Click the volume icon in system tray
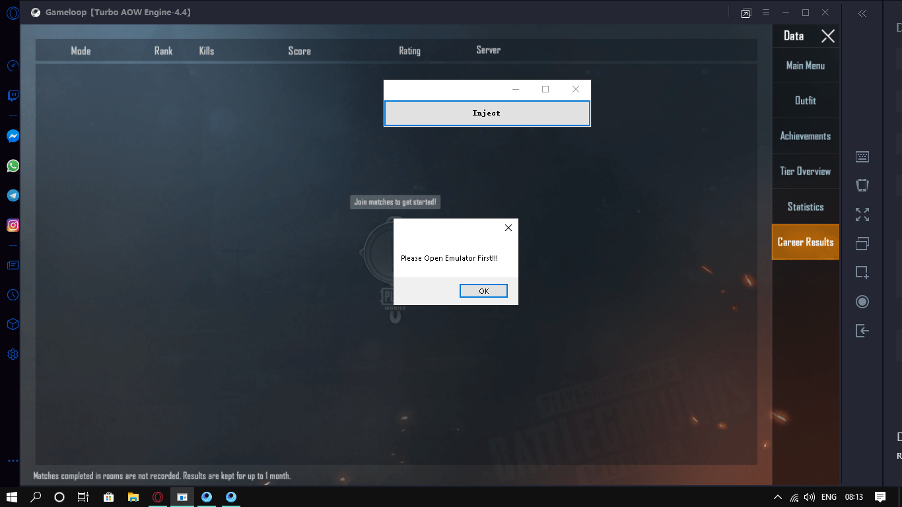 tap(810, 497)
